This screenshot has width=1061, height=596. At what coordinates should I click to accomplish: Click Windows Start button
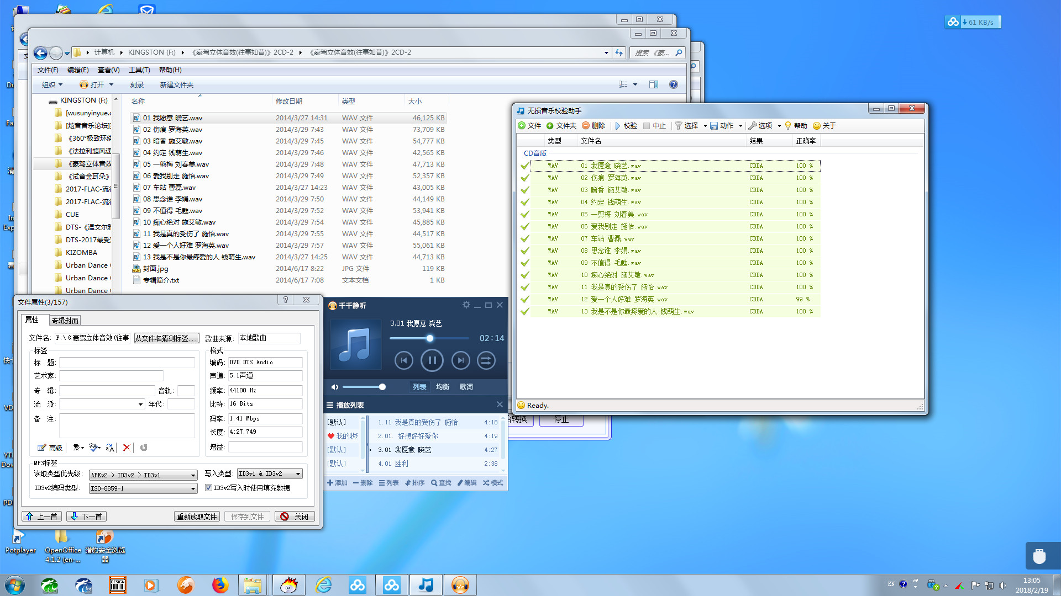pyautogui.click(x=15, y=585)
